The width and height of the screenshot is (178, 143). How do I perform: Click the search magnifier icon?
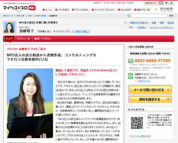pyautogui.click(x=129, y=16)
